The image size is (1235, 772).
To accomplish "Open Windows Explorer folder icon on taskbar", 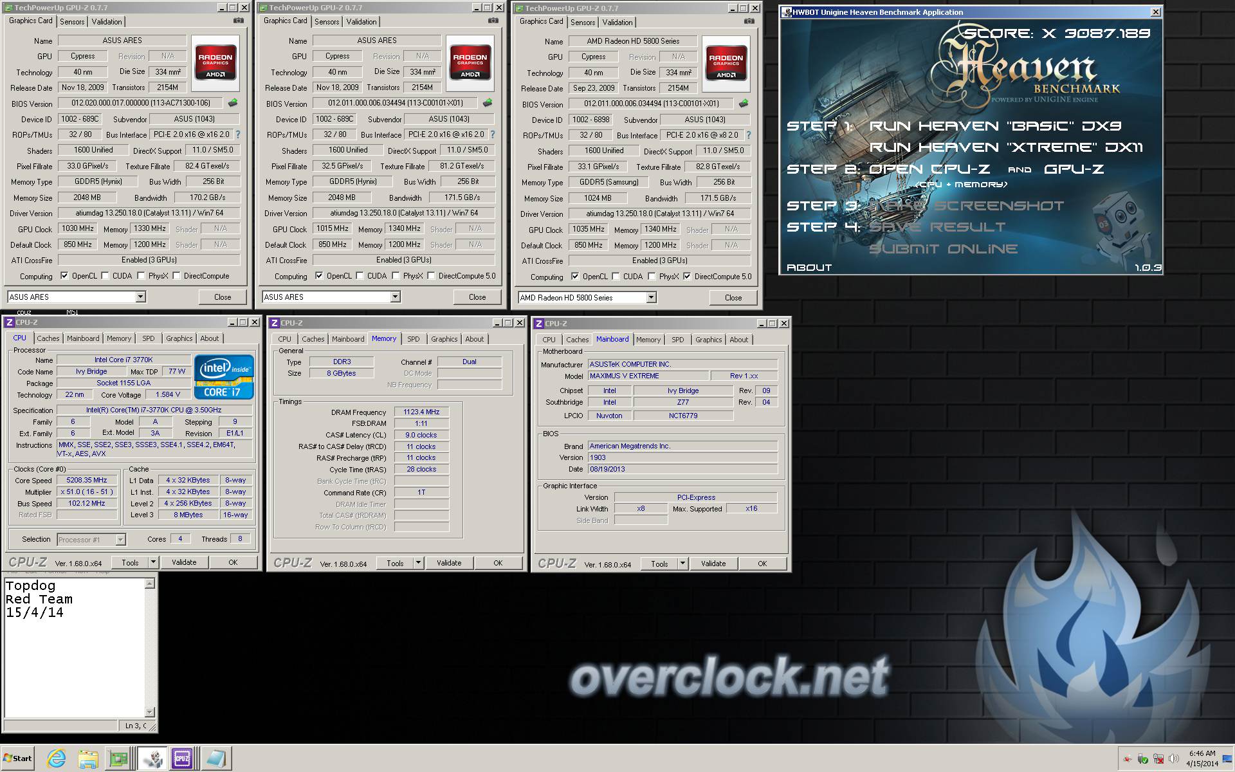I will click(x=88, y=759).
